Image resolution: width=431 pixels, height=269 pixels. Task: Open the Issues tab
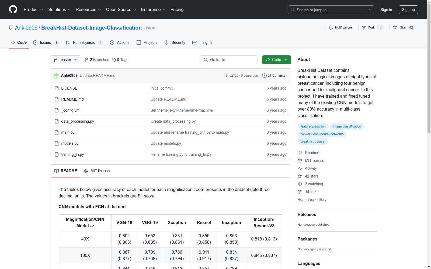46,43
